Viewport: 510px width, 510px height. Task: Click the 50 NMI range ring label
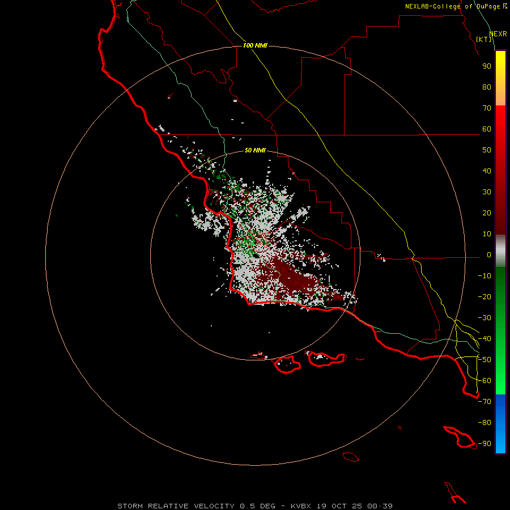255,150
